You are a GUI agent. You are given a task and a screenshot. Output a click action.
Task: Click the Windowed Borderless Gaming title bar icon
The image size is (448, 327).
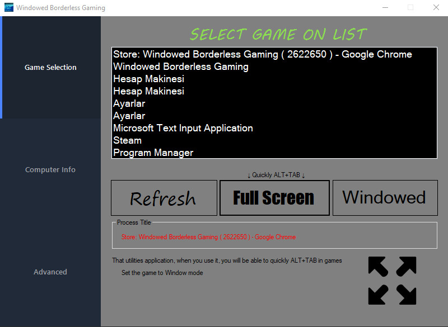[9, 8]
